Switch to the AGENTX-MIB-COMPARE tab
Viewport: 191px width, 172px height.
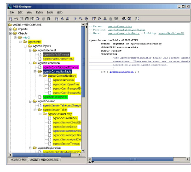(44, 160)
